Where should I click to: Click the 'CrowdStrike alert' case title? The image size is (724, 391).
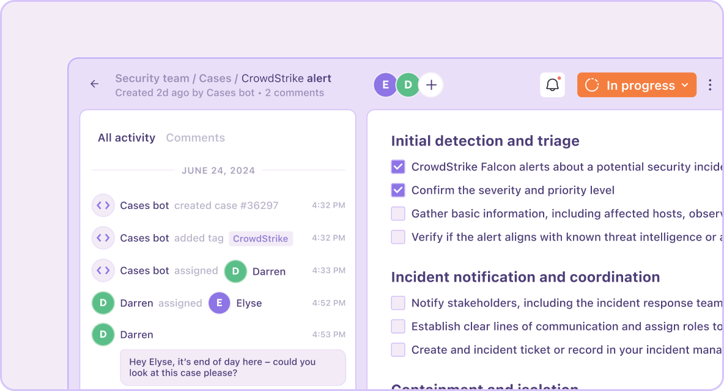click(x=286, y=78)
